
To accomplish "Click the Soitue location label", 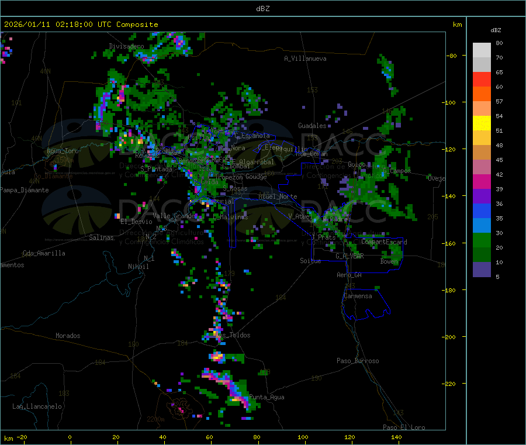I will [310, 261].
